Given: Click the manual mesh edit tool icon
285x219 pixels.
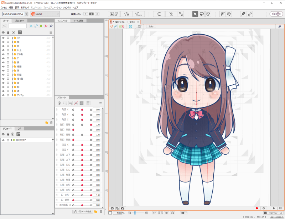Looking at the screenshot, I should tap(126, 14).
